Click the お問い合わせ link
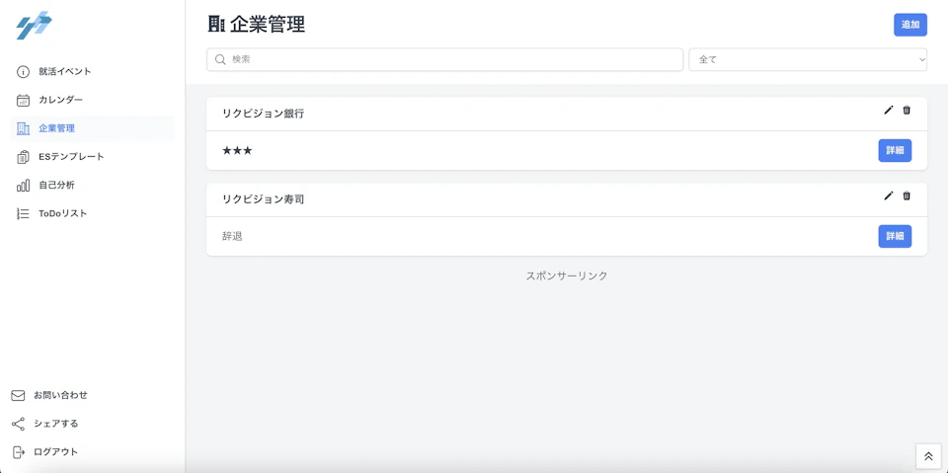The image size is (948, 473). click(60, 396)
